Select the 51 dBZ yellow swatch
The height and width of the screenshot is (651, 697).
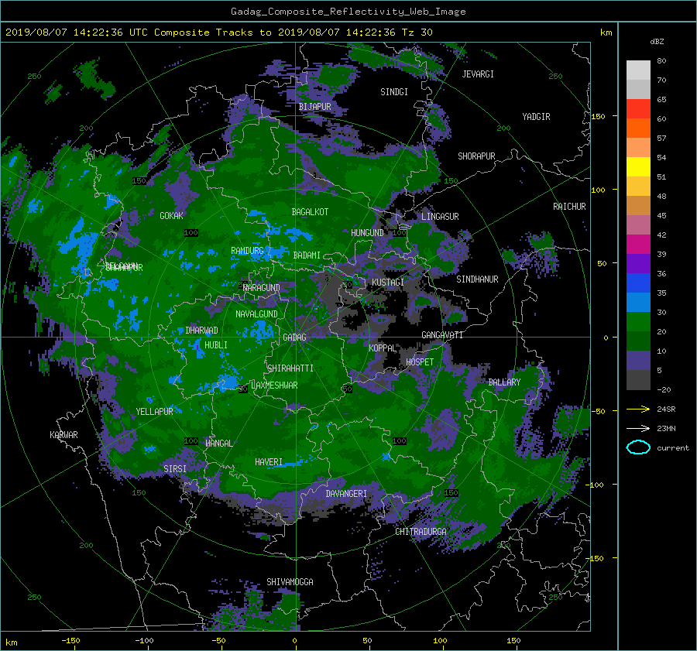[638, 167]
